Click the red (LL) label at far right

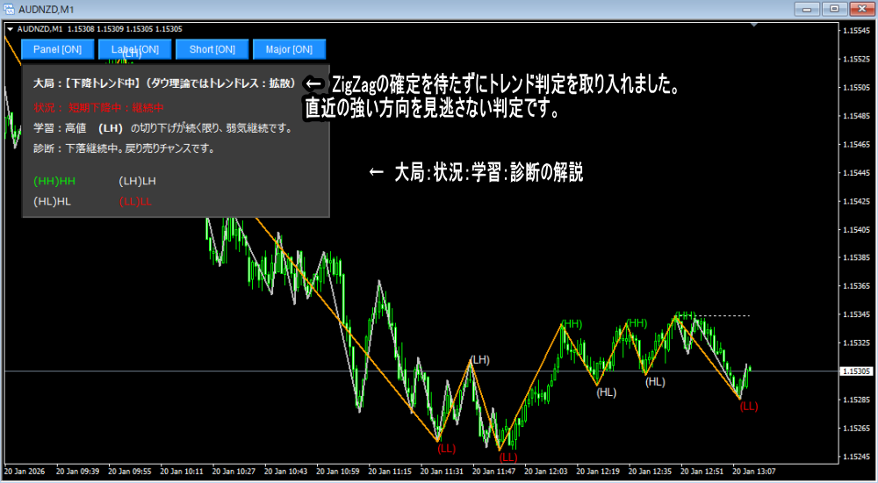(x=748, y=406)
